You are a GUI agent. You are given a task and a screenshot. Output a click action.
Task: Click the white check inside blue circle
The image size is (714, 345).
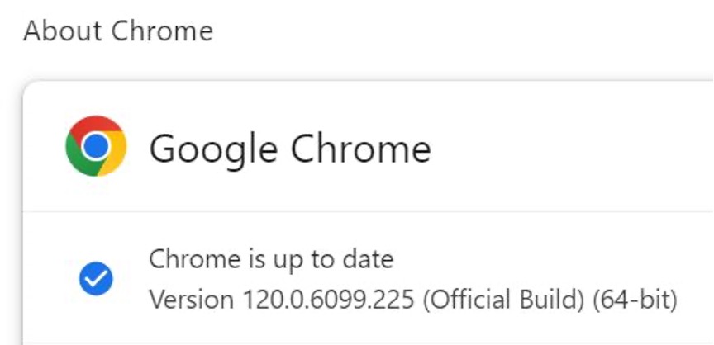click(x=96, y=279)
